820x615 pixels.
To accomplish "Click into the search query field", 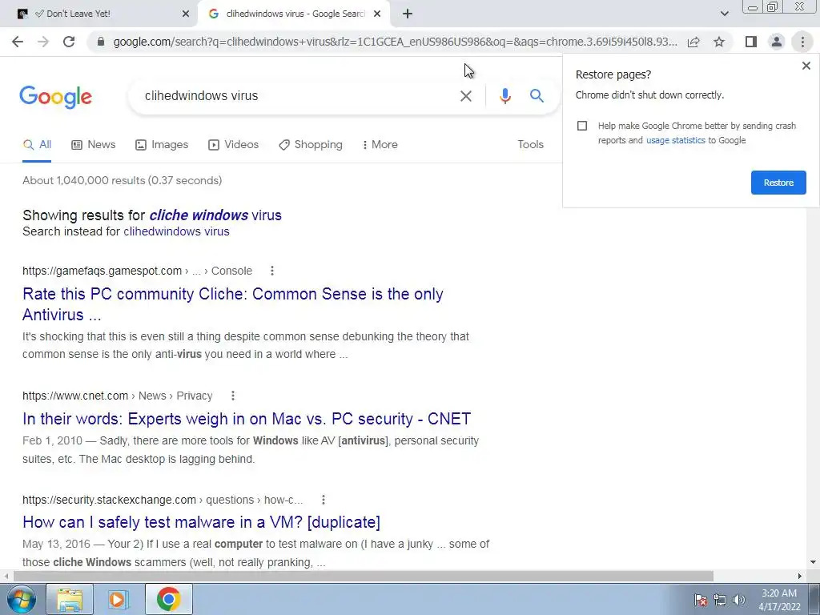I will 298,96.
